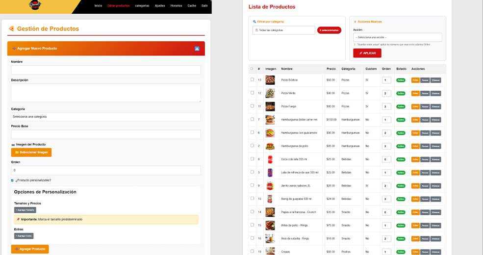The width and height of the screenshot is (483, 255).
Task: Click the Hamburguesa de pollo image icon
Action: pos(270,146)
